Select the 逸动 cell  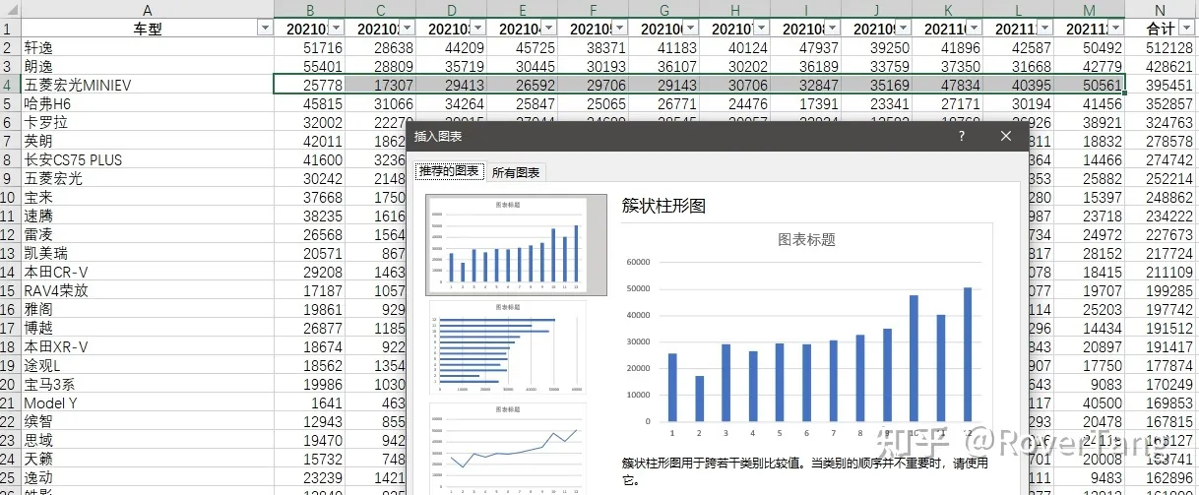tap(148, 477)
